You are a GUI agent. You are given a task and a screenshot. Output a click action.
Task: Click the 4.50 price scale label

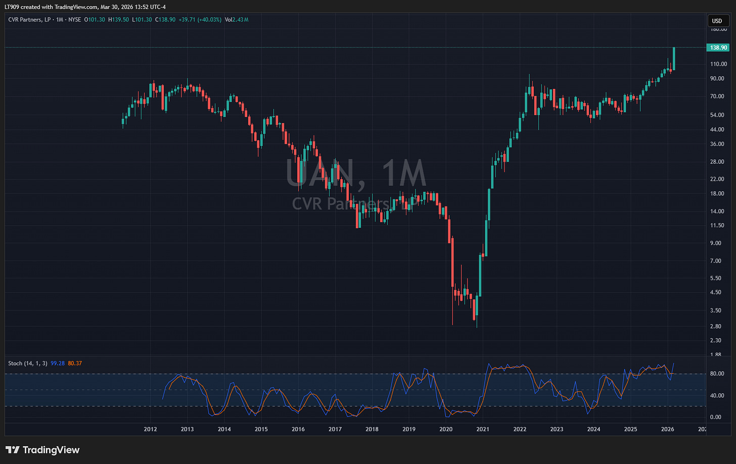(x=716, y=292)
